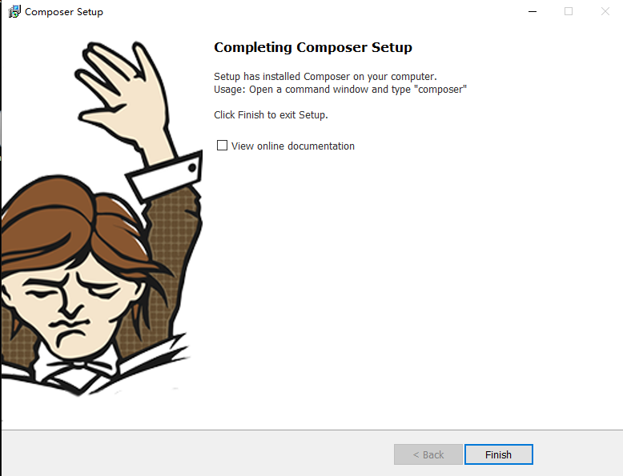Click the cufflink button on the white cuff
Screen dimensions: 623x476
192,168
